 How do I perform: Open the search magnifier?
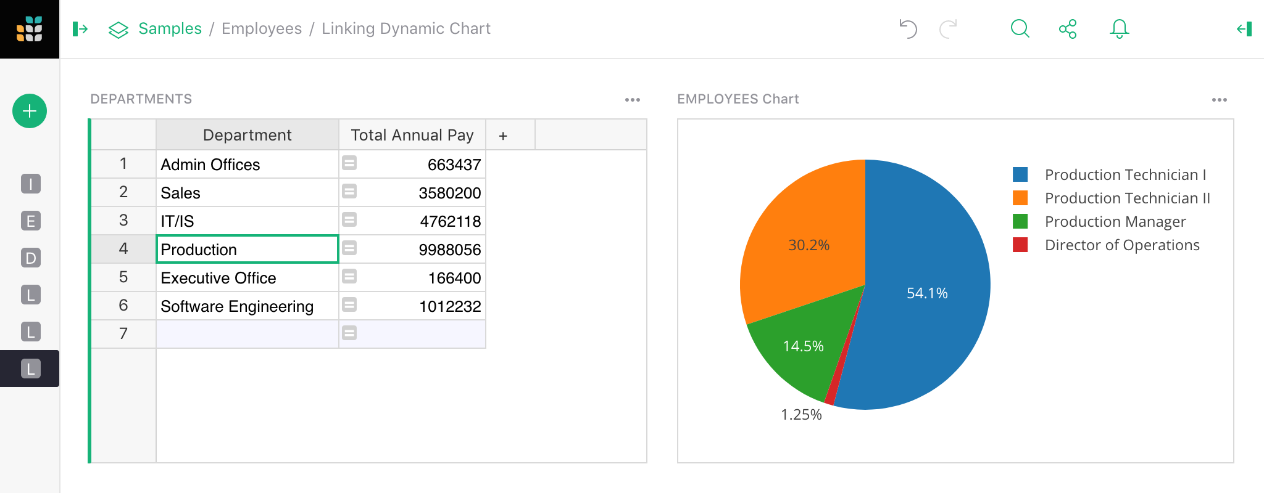(1020, 29)
